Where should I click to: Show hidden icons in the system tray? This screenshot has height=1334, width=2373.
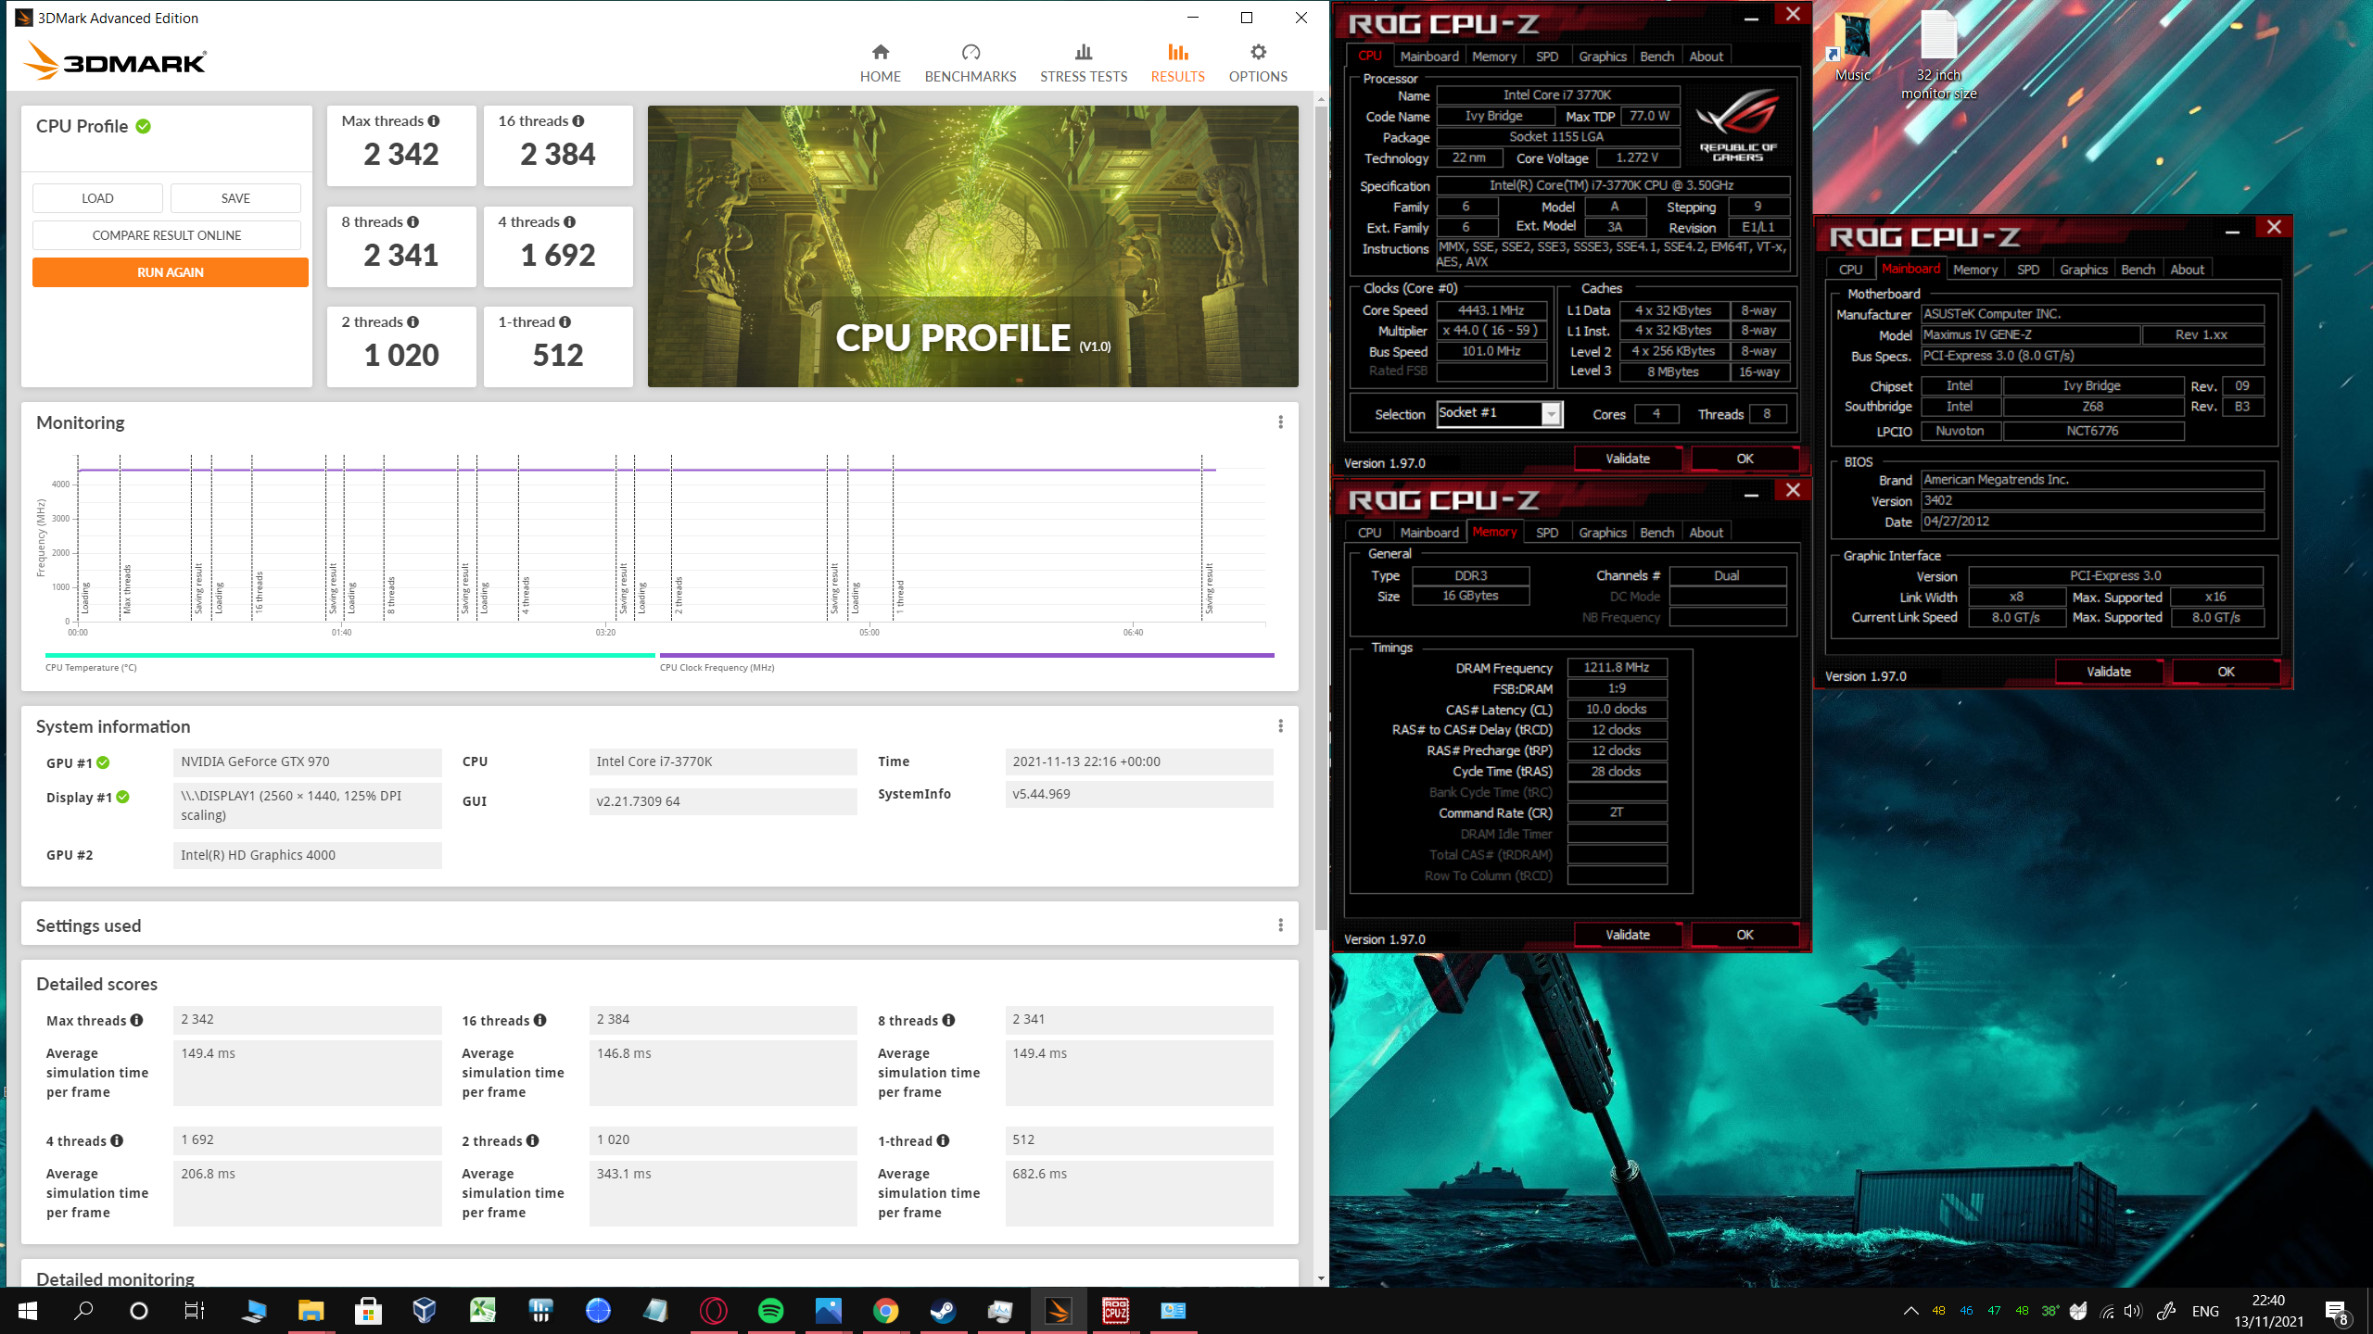pyautogui.click(x=1910, y=1311)
